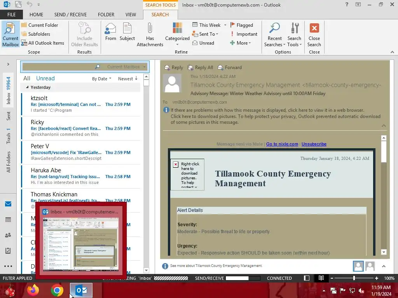
Task: Open Trash folder in collapsed pane
Action: [9, 136]
